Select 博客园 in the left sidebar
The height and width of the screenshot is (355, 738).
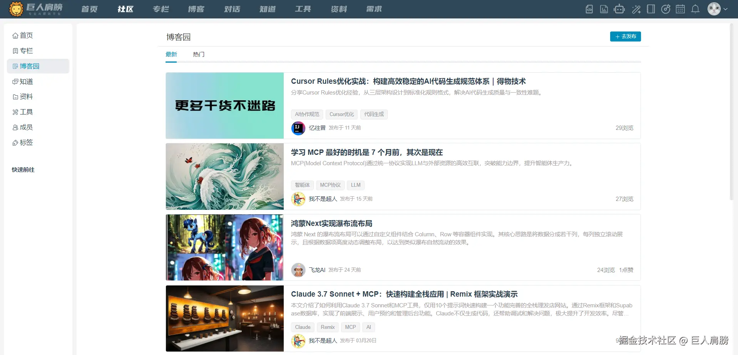(x=38, y=66)
